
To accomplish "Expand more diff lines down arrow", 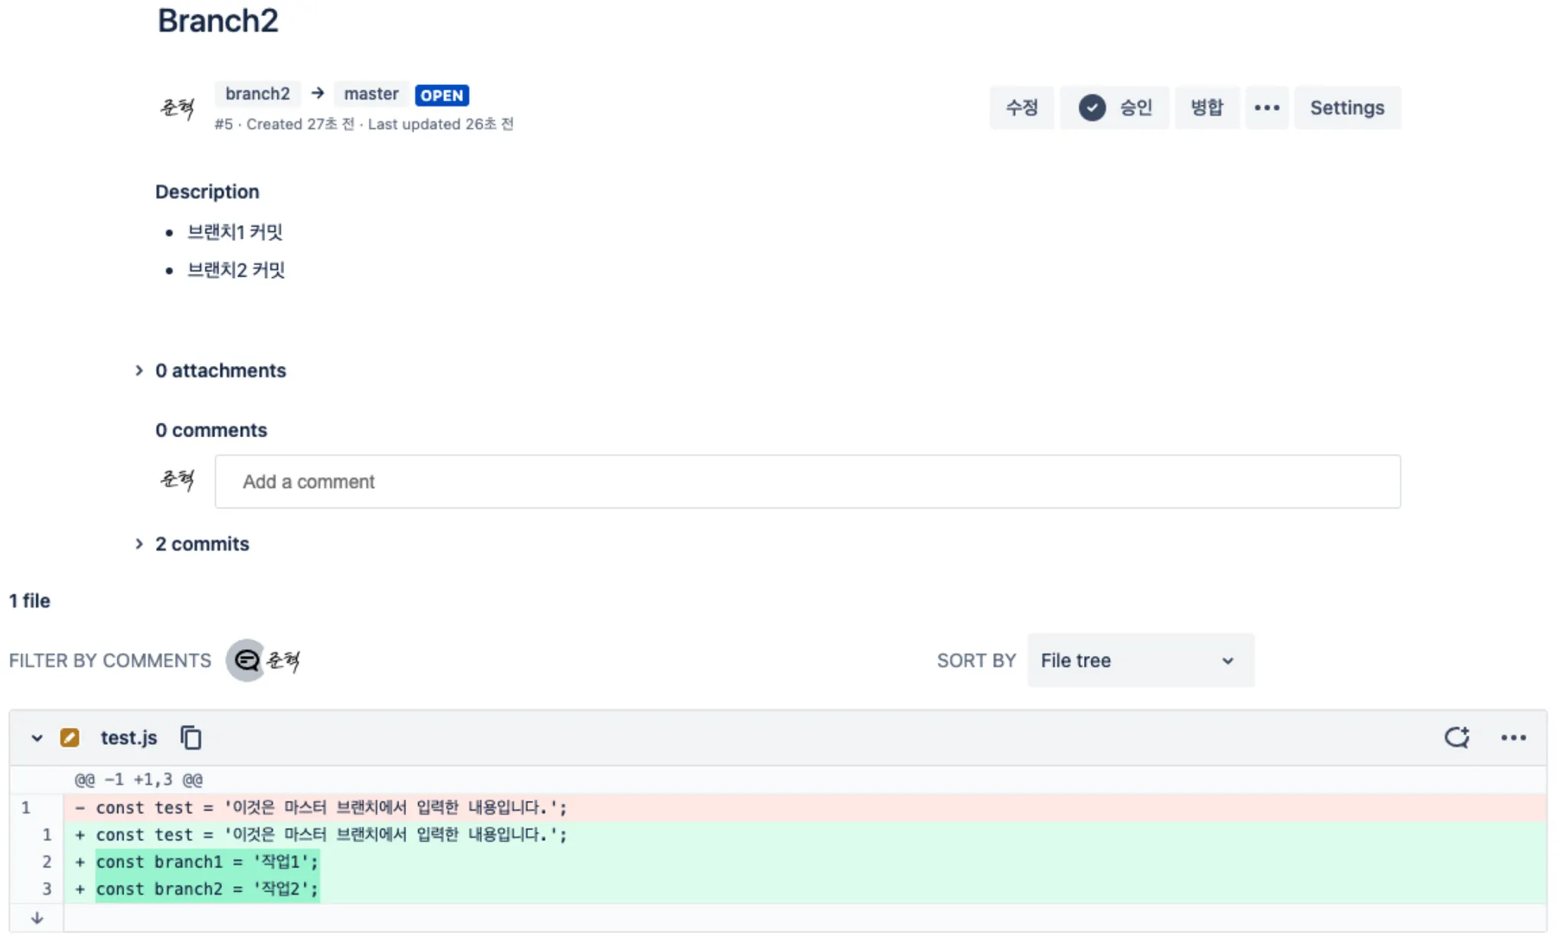I will pos(37,918).
